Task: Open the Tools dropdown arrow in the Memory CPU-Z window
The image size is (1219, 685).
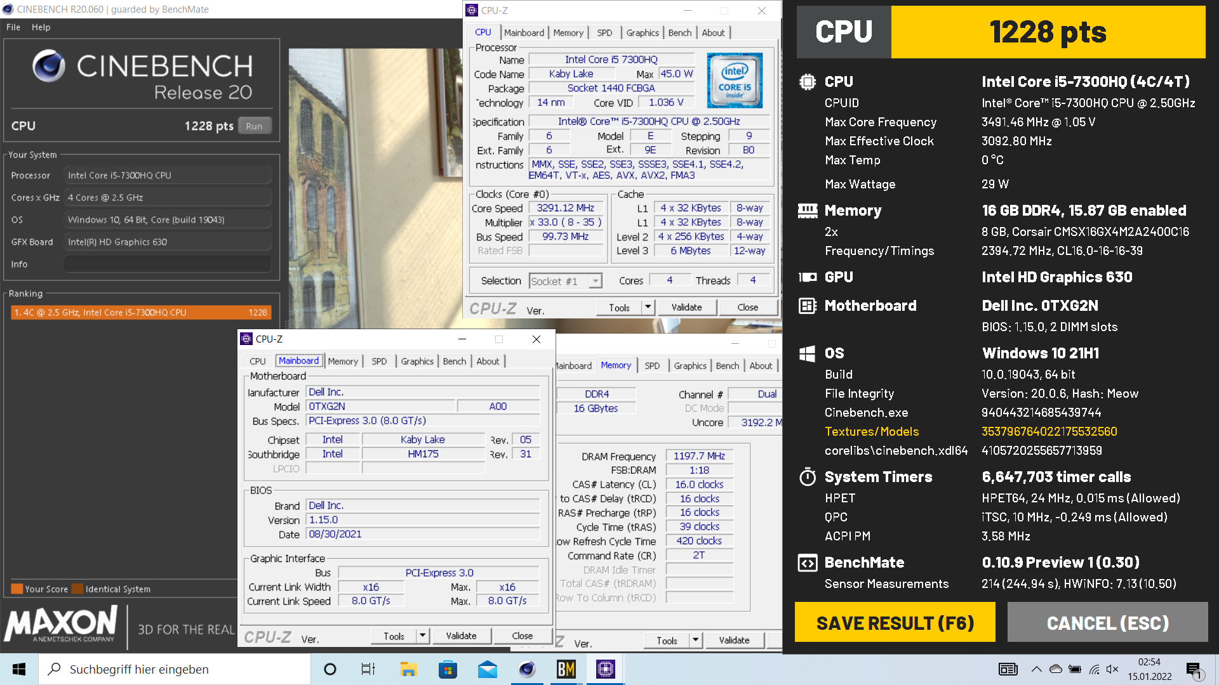Action: [x=696, y=640]
